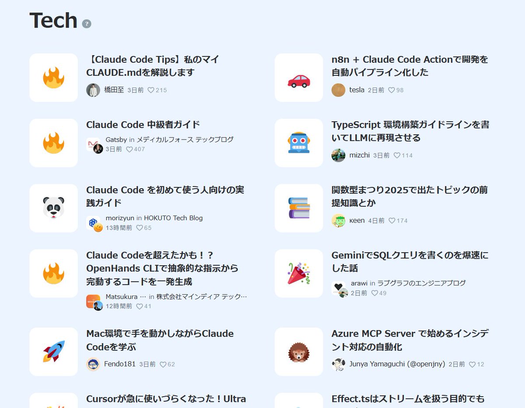The width and height of the screenshot is (525, 408).
Task: Click author name Gatsby
Action: [116, 140]
